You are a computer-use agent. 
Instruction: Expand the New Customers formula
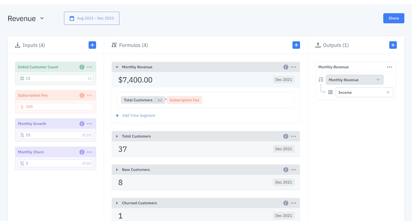(117, 170)
